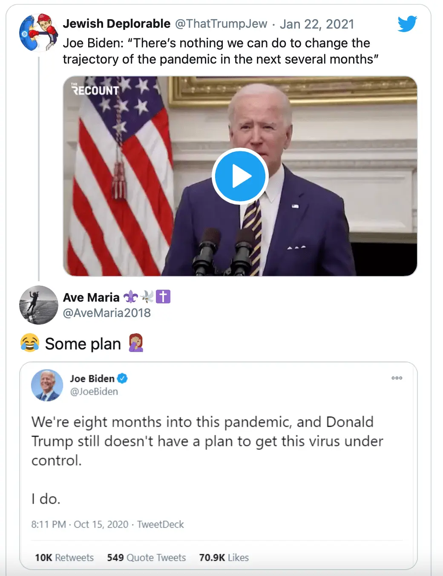This screenshot has width=443, height=576.
Task: Click Joe Biden's profile avatar
Action: 47,385
